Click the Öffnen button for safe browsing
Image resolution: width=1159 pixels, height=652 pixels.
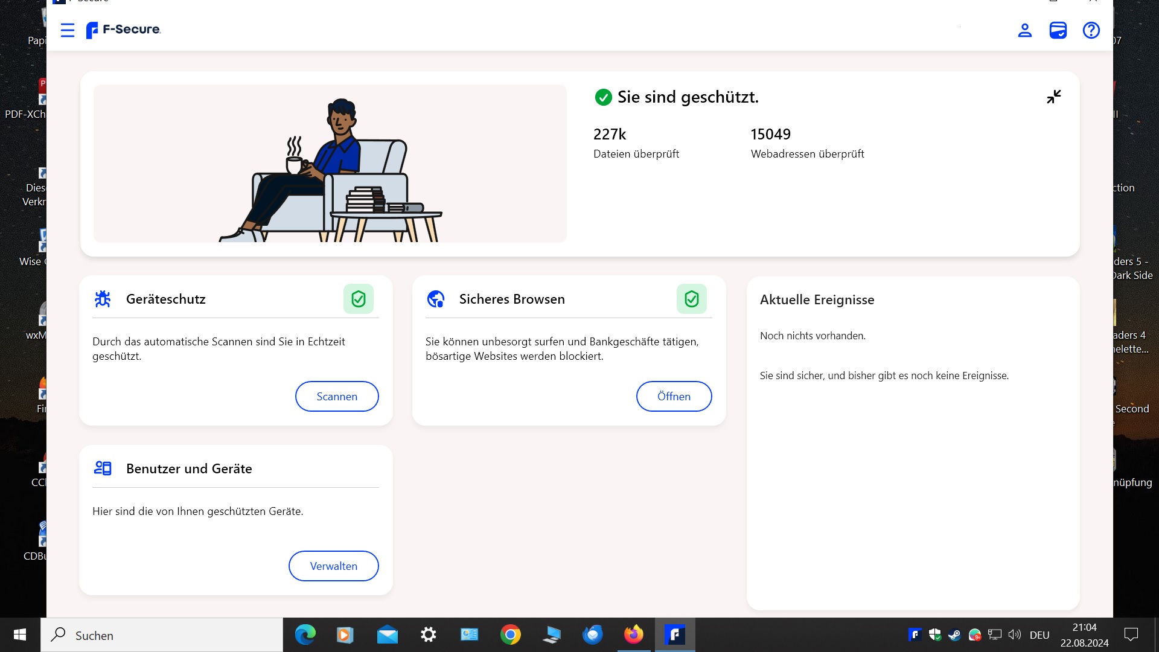(x=674, y=397)
